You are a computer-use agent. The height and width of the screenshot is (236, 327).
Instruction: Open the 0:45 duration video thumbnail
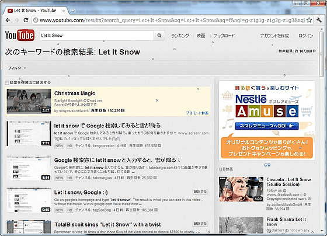pos(29,200)
